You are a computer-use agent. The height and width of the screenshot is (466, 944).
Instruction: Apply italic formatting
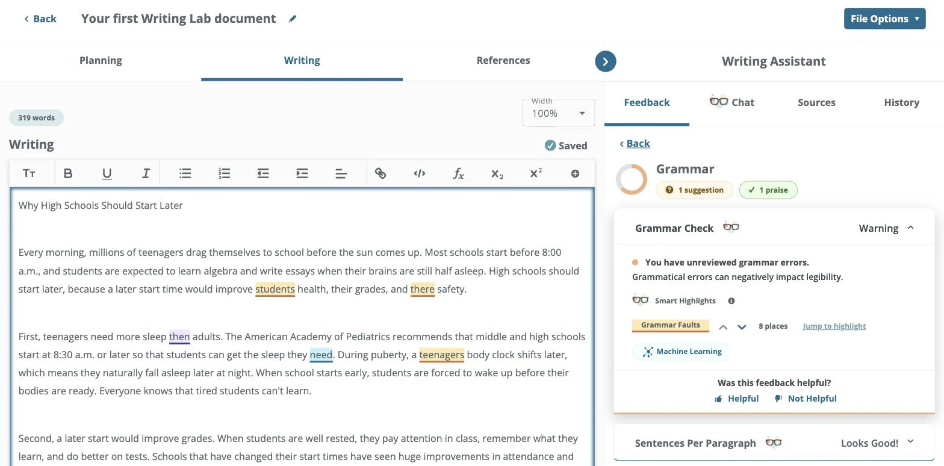[x=146, y=173]
